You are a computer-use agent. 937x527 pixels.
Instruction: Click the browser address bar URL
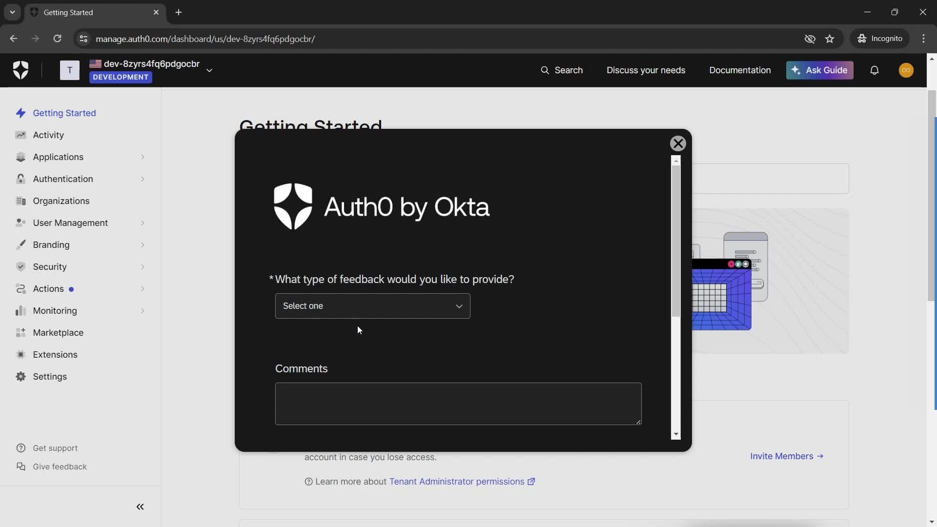pos(205,39)
